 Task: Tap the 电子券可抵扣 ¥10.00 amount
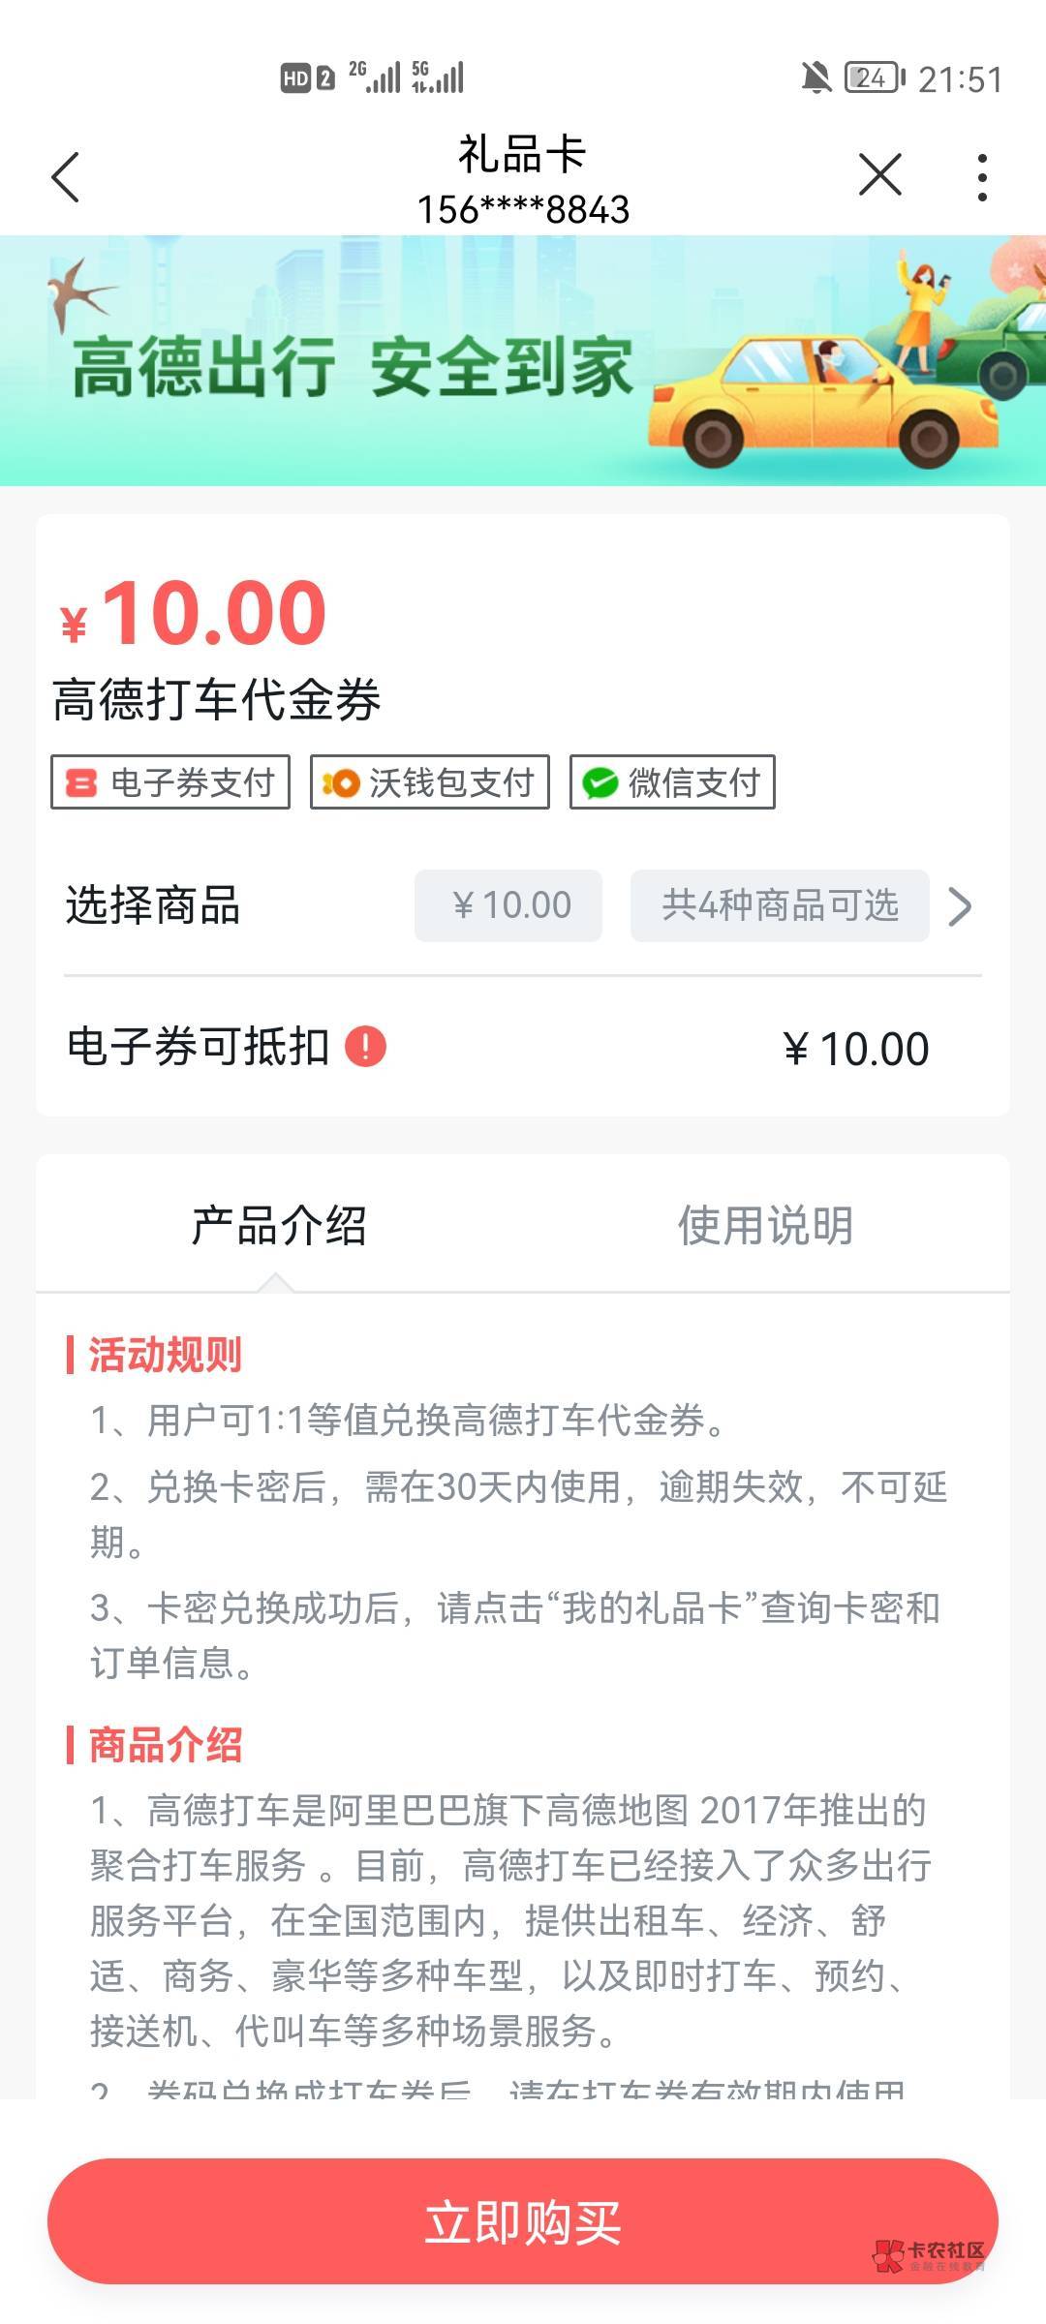[x=856, y=1049]
